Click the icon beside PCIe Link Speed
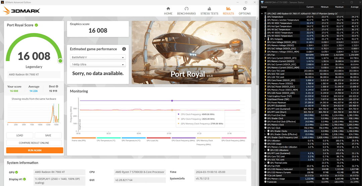The width and height of the screenshot is (362, 186). (265, 175)
